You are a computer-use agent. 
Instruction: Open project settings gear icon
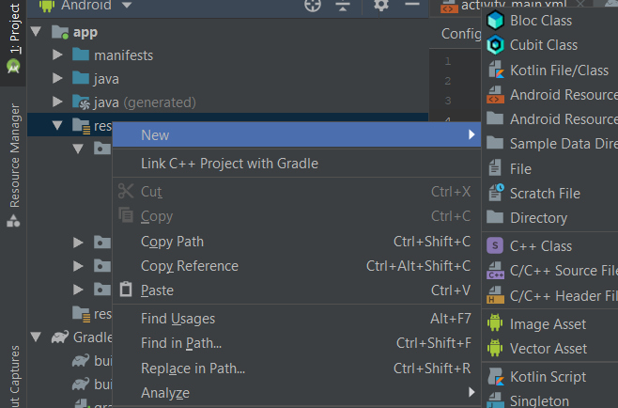[x=380, y=6]
